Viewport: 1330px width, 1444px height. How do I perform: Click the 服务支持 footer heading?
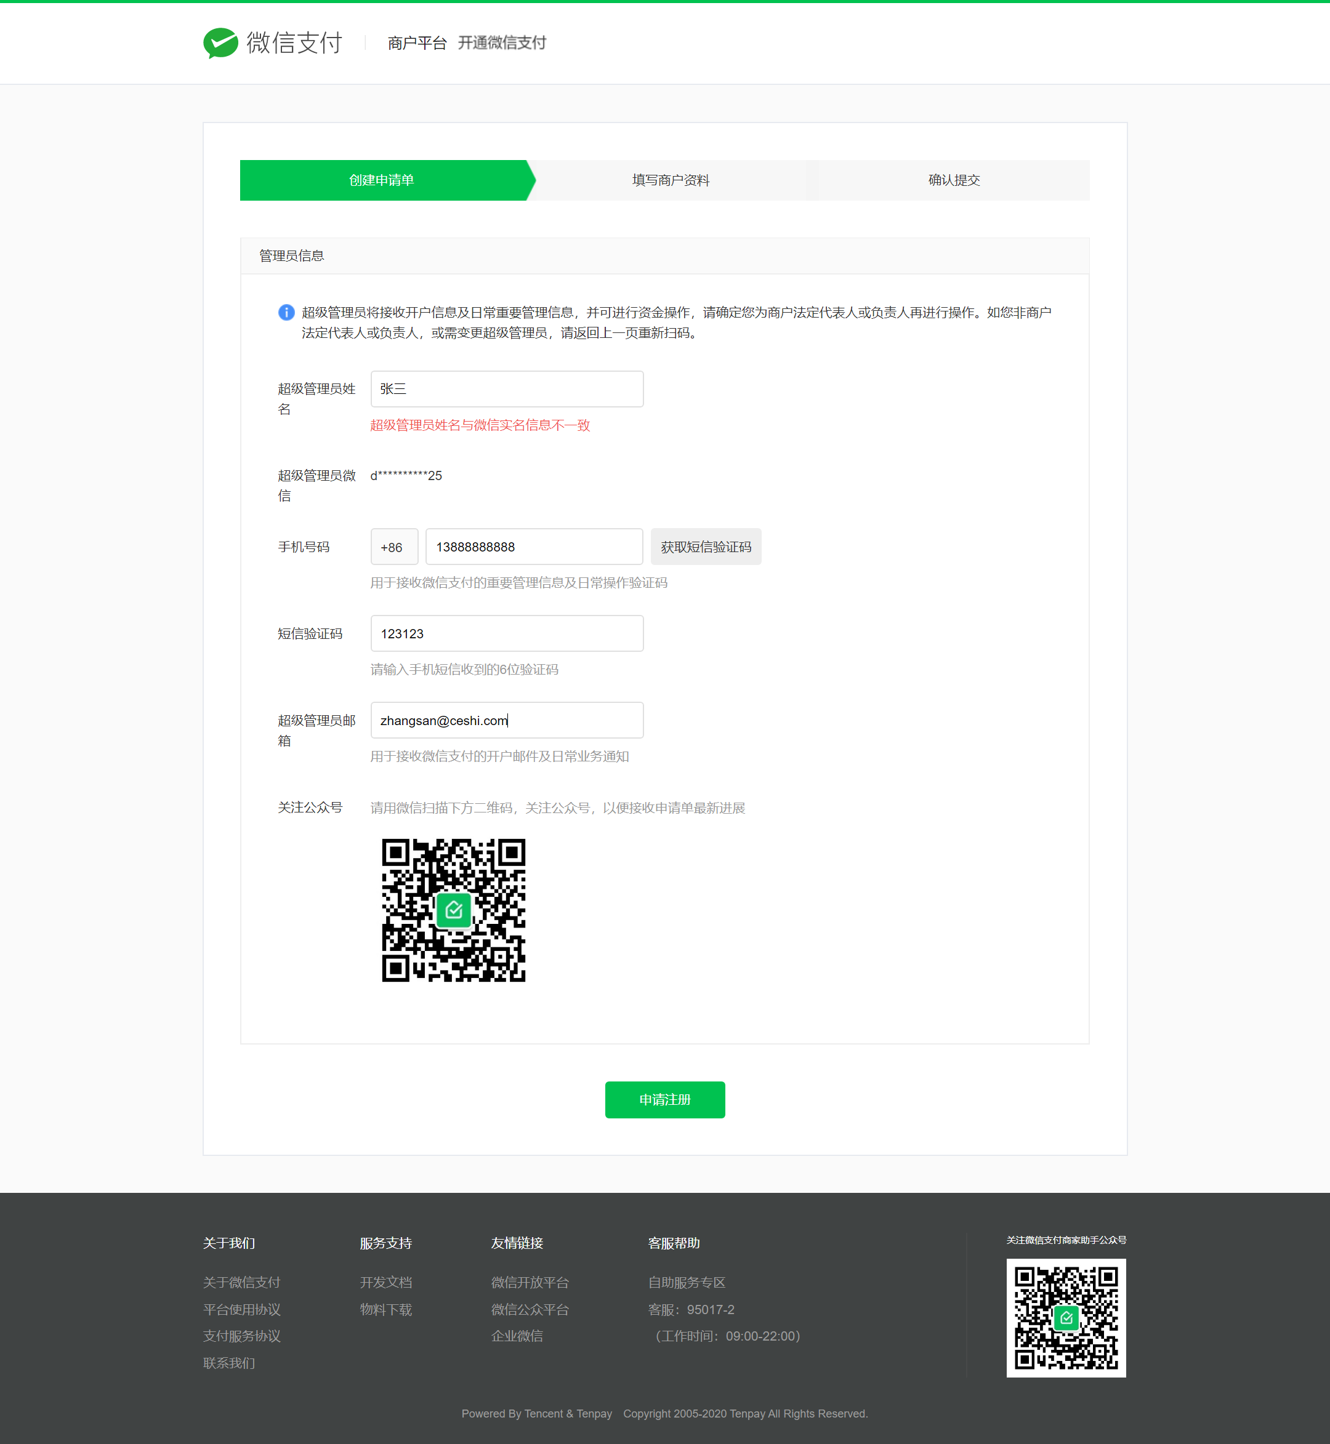pyautogui.click(x=385, y=1243)
